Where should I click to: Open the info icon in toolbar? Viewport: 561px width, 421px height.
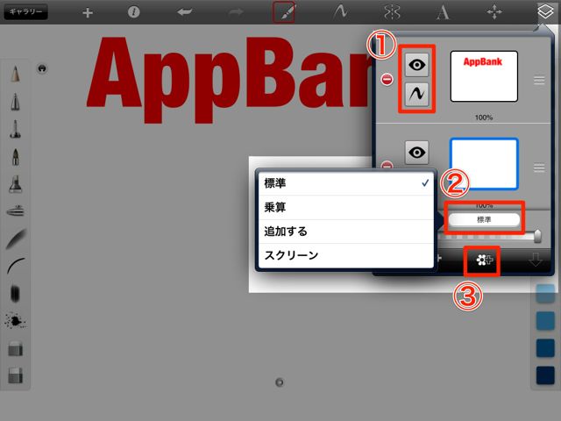point(134,11)
